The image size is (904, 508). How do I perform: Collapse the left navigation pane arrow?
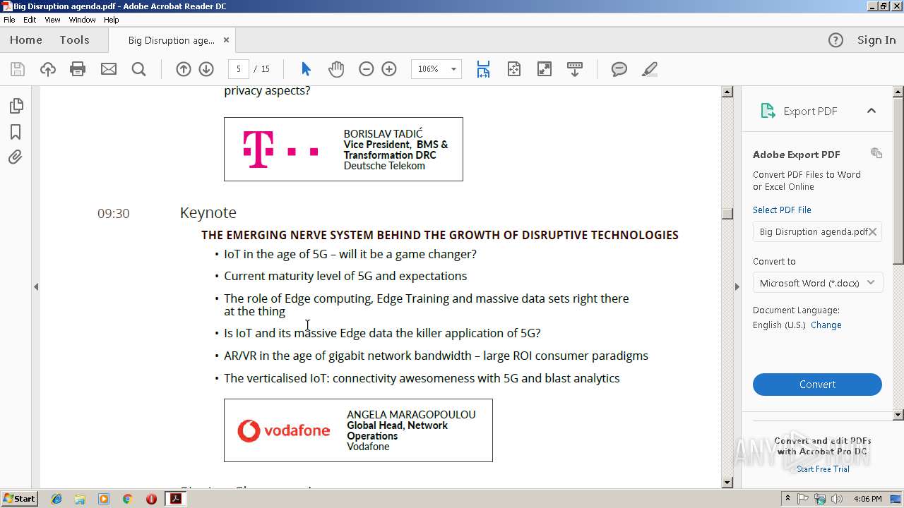36,286
